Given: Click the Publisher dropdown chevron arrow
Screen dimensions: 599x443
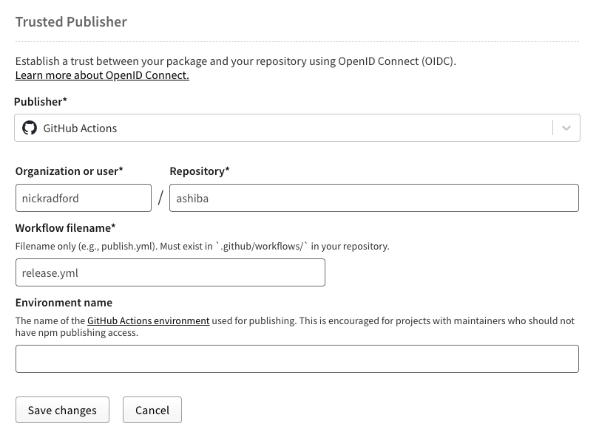Looking at the screenshot, I should coord(567,128).
